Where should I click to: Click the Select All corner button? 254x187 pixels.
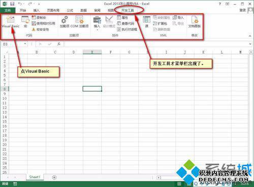point(5,52)
